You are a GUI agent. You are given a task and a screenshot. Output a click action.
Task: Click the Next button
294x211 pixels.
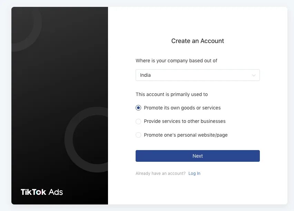tap(198, 156)
